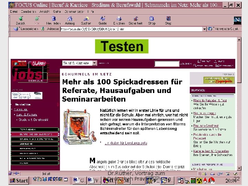248x186 pixels.
Task: Open the Forum navigation button
Action: [x=35, y=163]
